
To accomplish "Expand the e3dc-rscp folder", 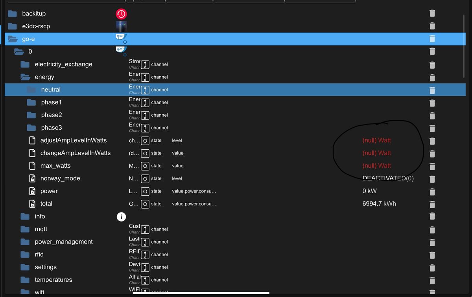I will click(x=13, y=26).
